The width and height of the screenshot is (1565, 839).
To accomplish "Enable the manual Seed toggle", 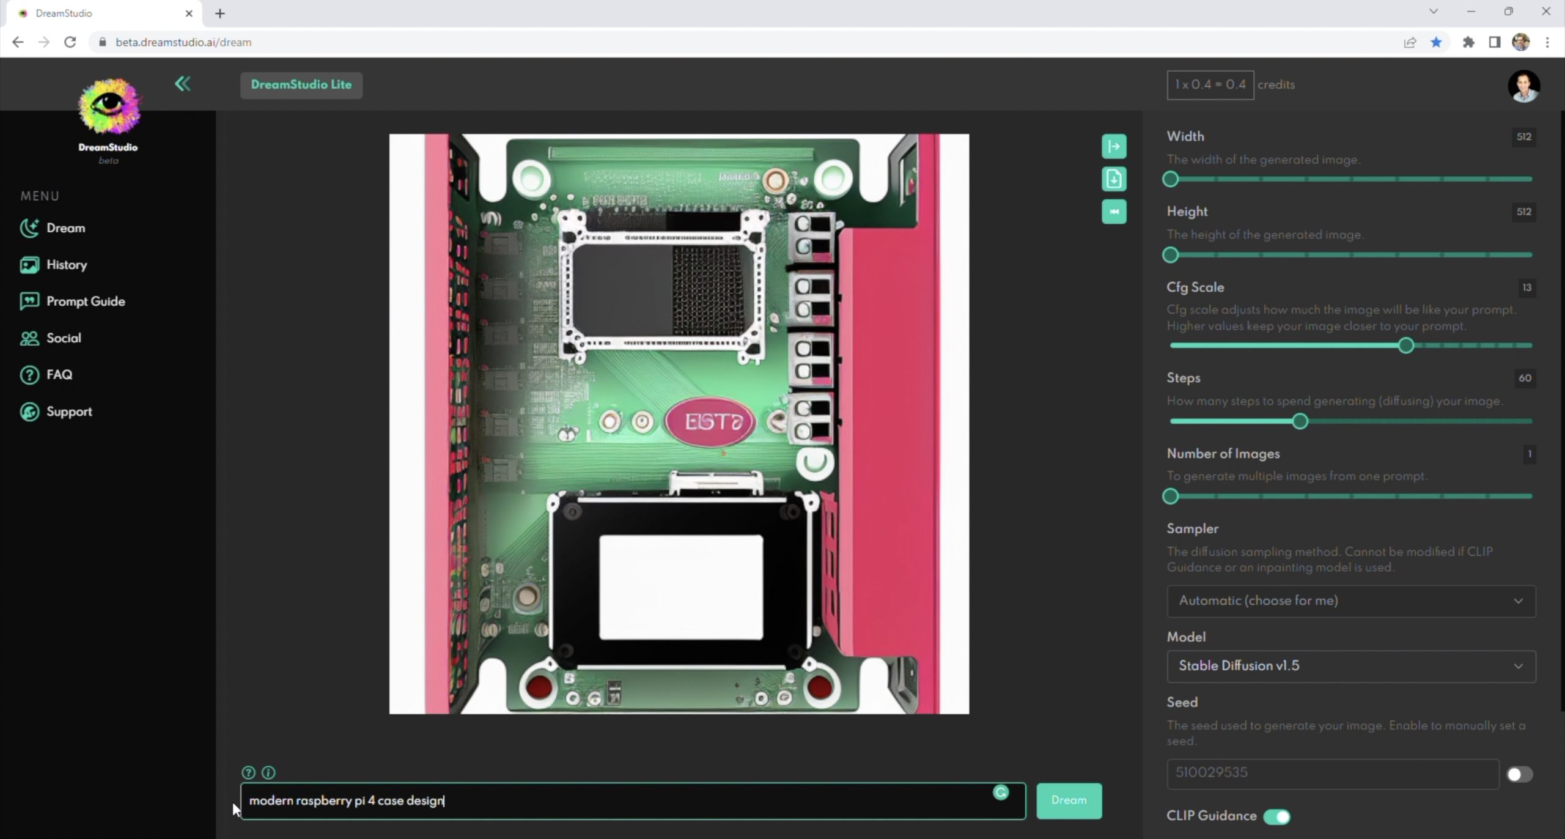I will tap(1519, 774).
